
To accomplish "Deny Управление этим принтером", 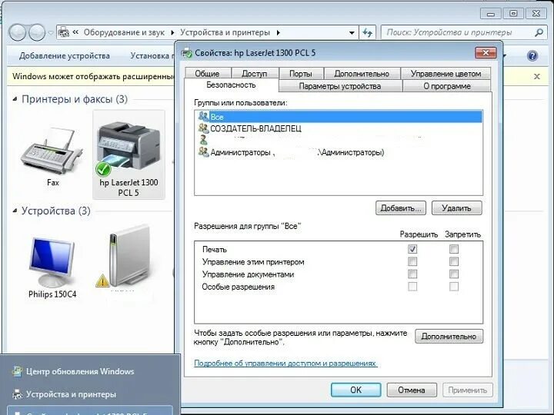I will coord(454,261).
